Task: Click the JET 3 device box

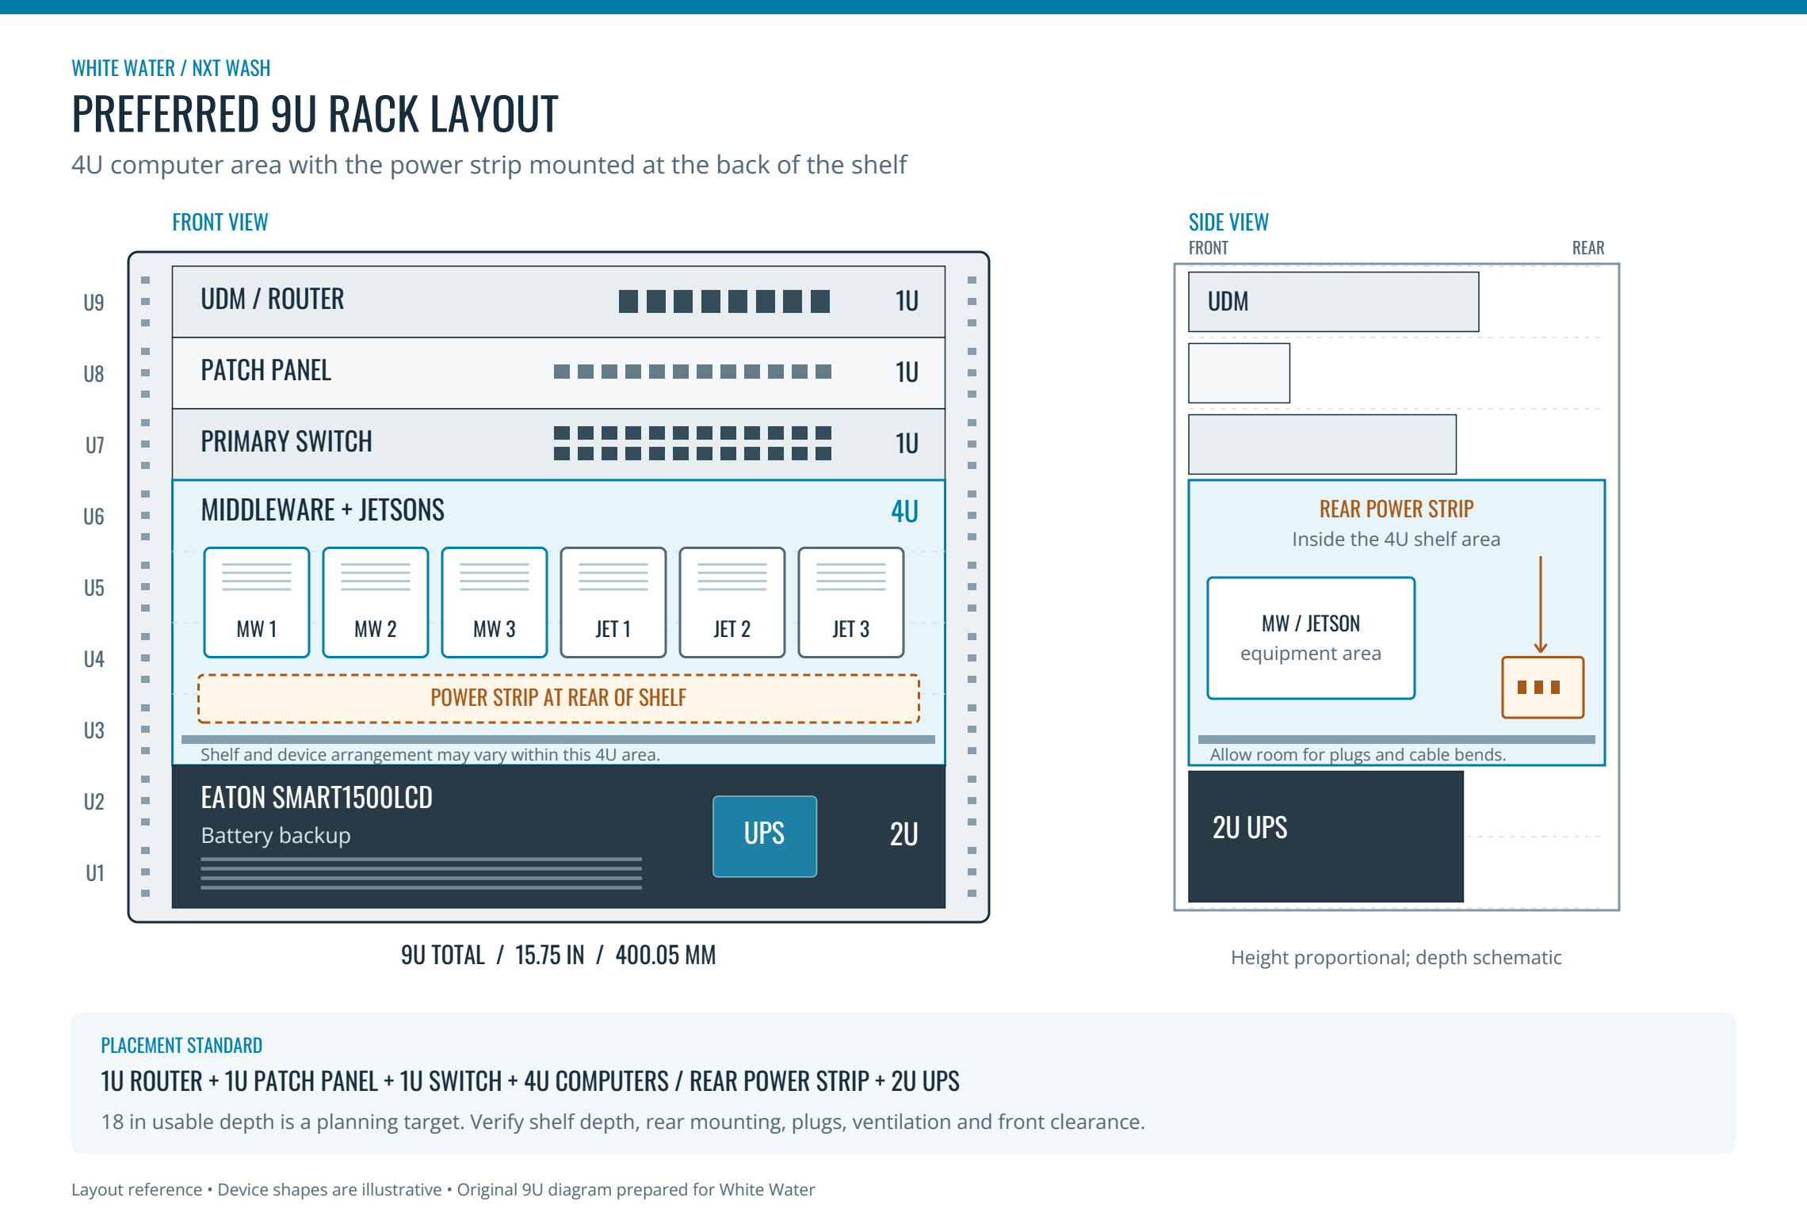Action: coord(850,602)
